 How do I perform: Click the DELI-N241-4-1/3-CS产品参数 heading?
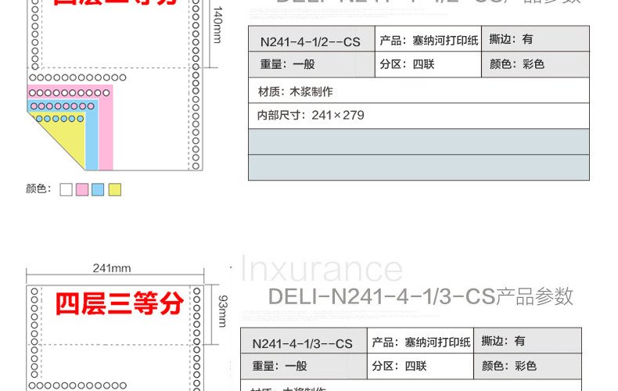[420, 296]
